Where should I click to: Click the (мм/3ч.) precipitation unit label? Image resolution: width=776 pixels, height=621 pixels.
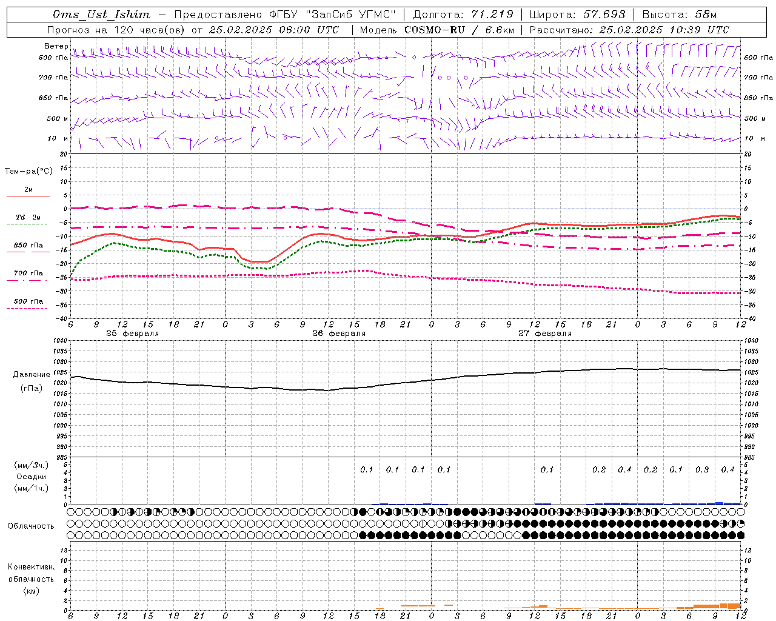[32, 465]
